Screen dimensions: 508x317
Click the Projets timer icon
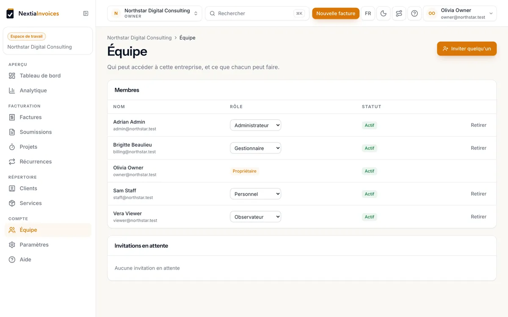tap(12, 147)
